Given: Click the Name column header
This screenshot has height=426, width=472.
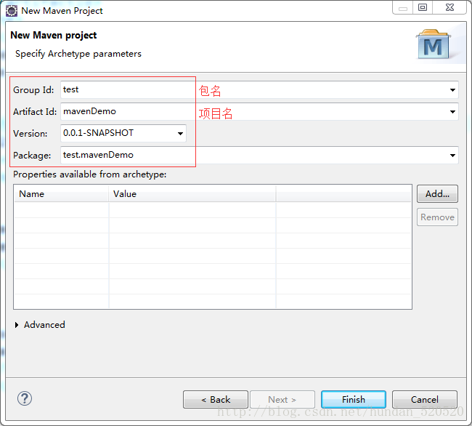Looking at the screenshot, I should [61, 193].
